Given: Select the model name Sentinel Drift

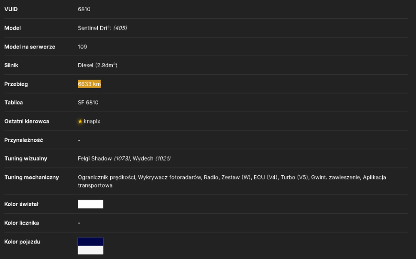Looking at the screenshot, I should click(x=94, y=28).
